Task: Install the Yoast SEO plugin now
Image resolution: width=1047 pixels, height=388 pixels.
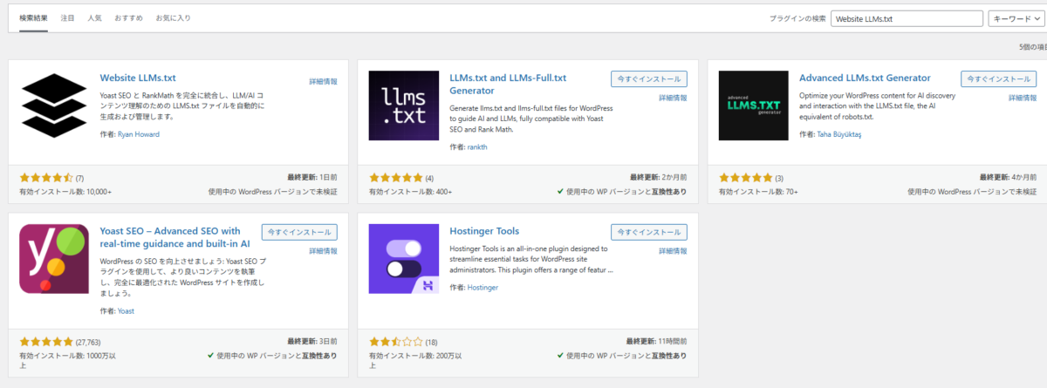Action: 299,232
